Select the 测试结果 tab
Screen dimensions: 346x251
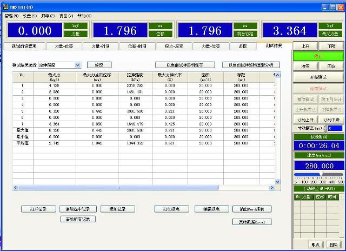tap(274, 45)
